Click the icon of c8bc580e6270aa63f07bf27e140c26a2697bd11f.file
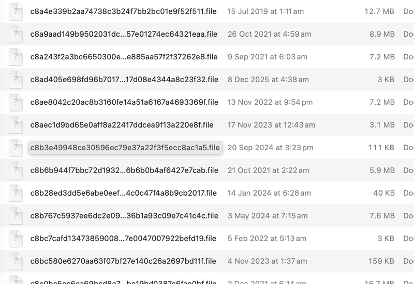 click(16, 261)
